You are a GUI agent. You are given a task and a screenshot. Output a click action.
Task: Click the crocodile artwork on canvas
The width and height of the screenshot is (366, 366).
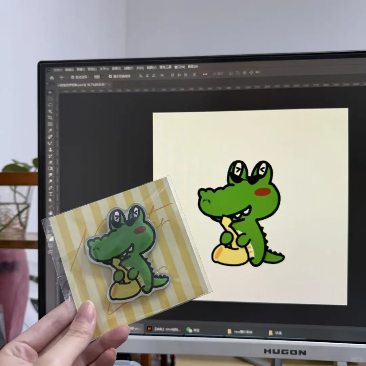241,213
